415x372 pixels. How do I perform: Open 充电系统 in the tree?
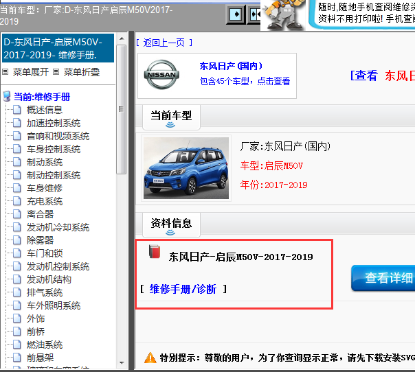[x=45, y=201]
